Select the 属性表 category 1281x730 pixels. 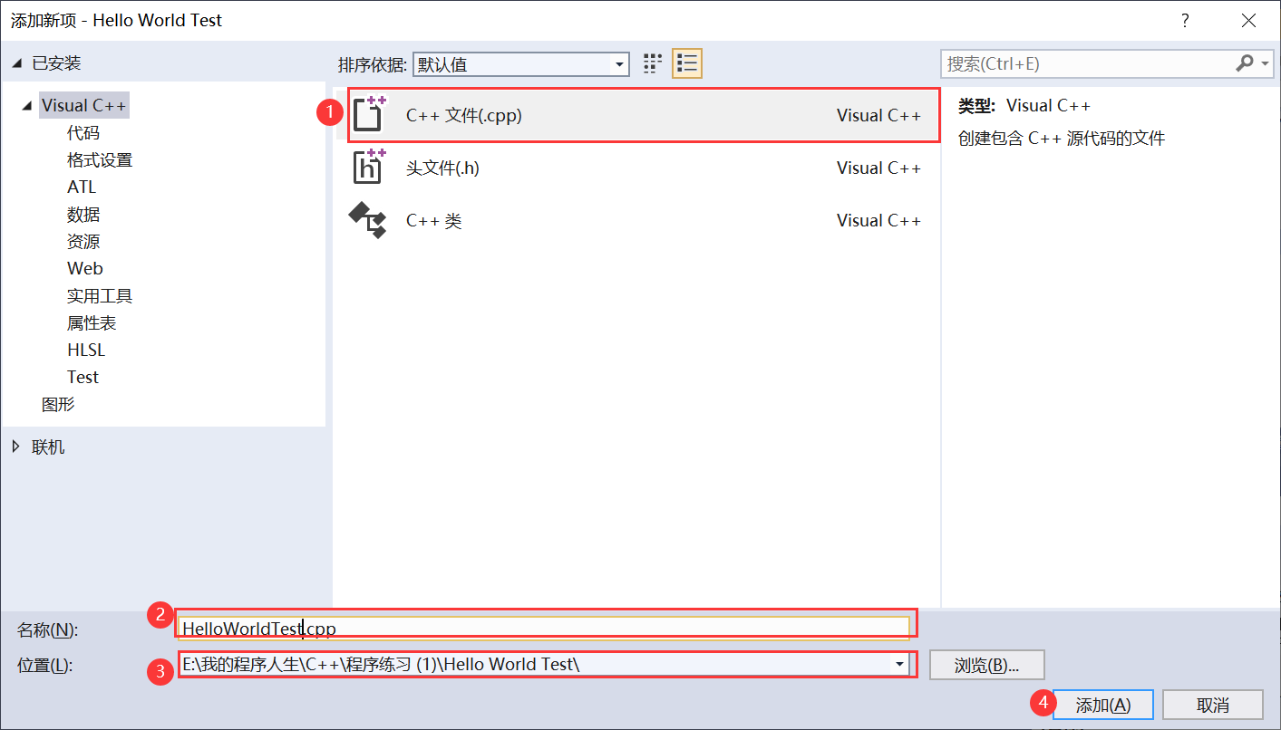pyautogui.click(x=92, y=323)
